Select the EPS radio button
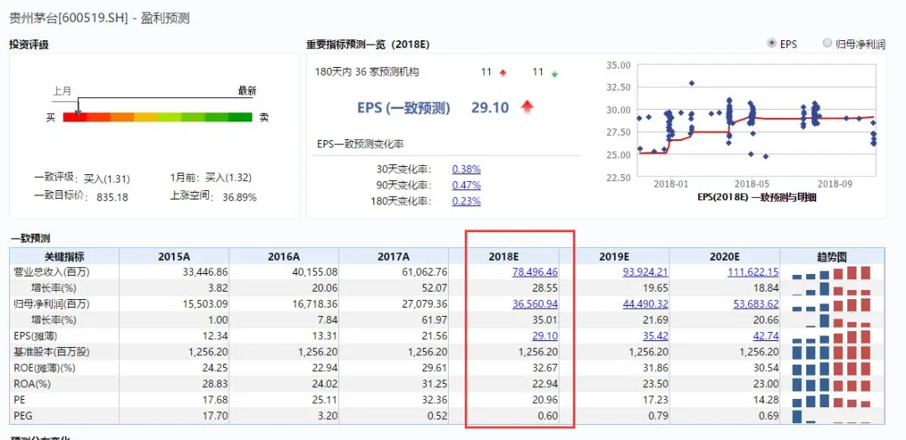Viewport: 906px width, 440px height. (x=772, y=44)
